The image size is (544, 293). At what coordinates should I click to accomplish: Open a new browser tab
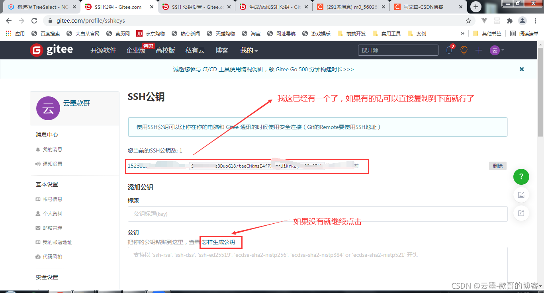pos(476,7)
